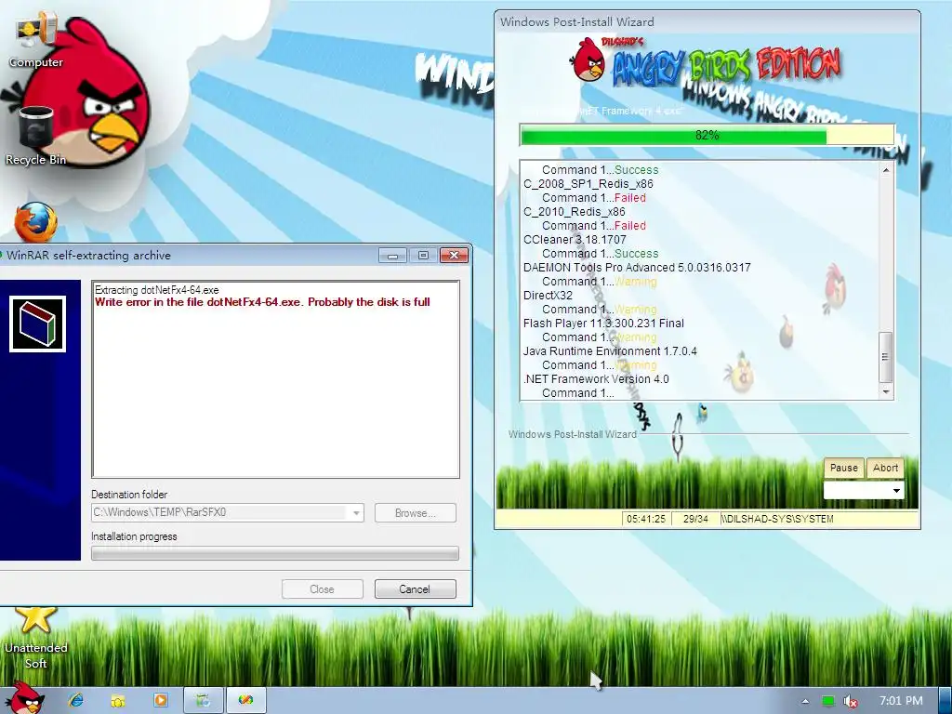Select the 'Extracting dotNetFx4-64.exe' line
This screenshot has height=714, width=952.
(x=156, y=290)
